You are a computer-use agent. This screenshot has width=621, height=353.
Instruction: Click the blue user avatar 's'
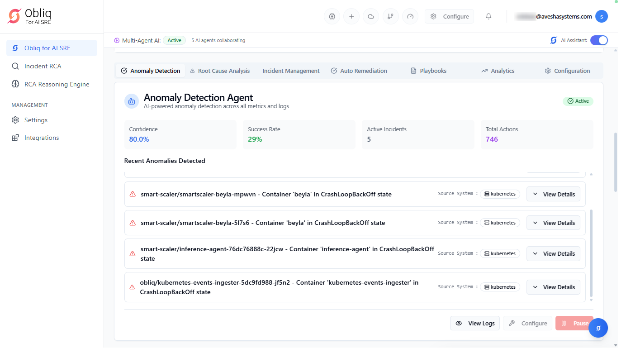tap(601, 17)
